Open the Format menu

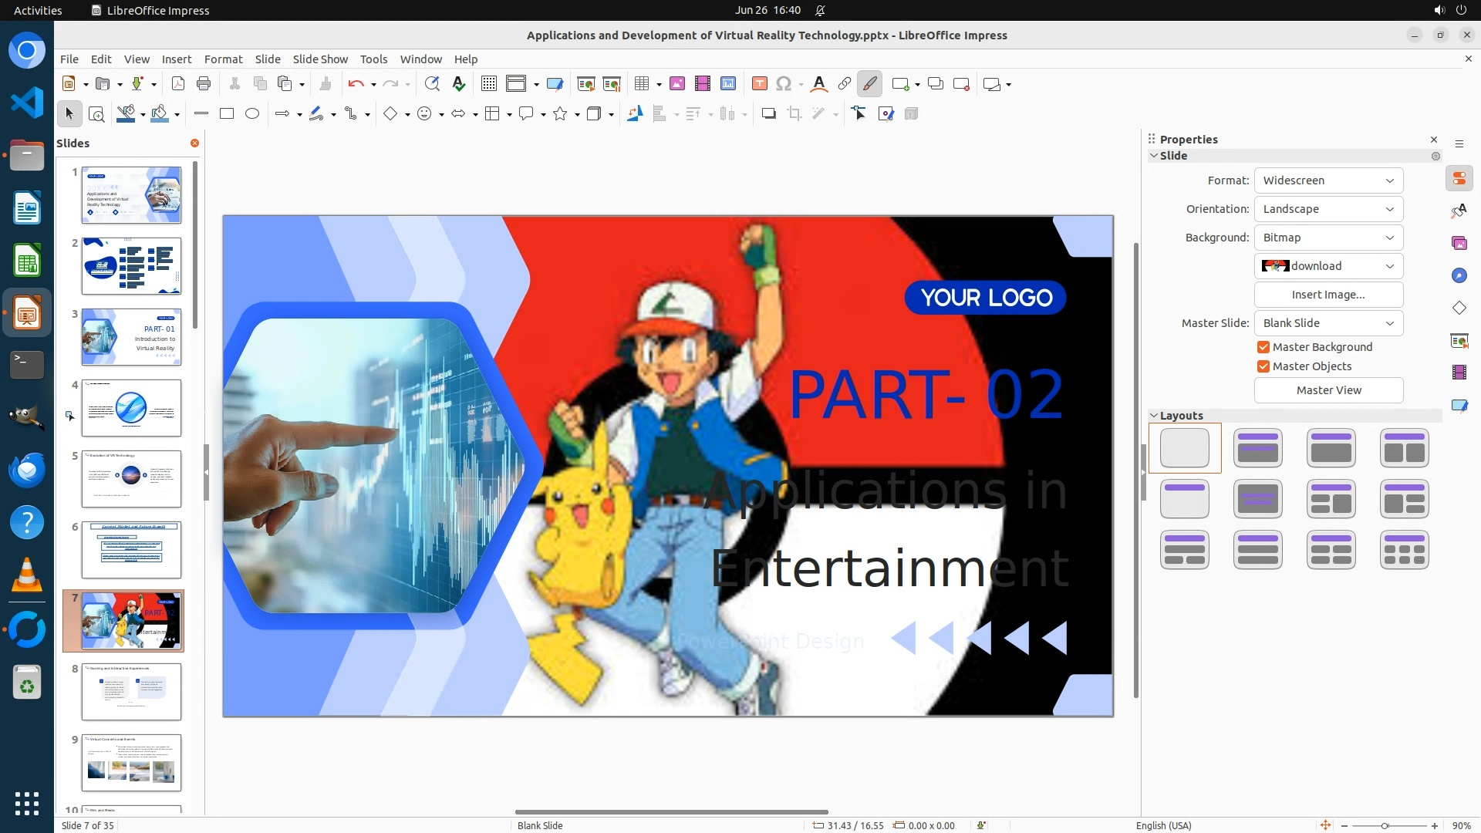(223, 59)
